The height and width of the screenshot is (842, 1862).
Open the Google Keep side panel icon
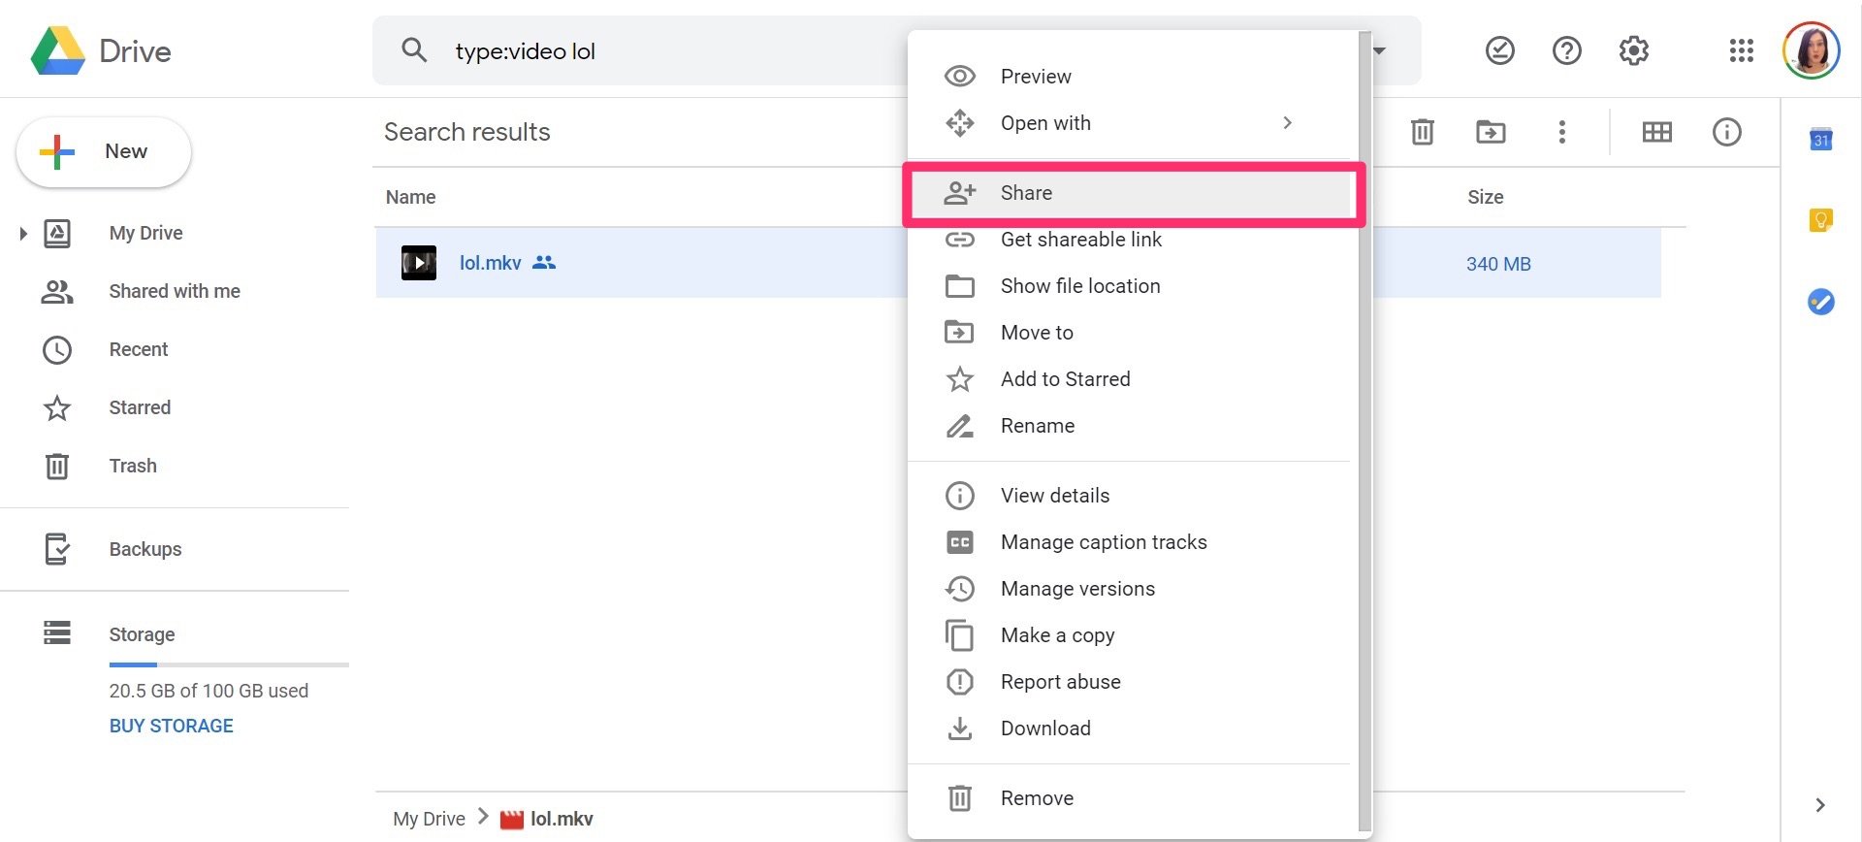pos(1820,221)
